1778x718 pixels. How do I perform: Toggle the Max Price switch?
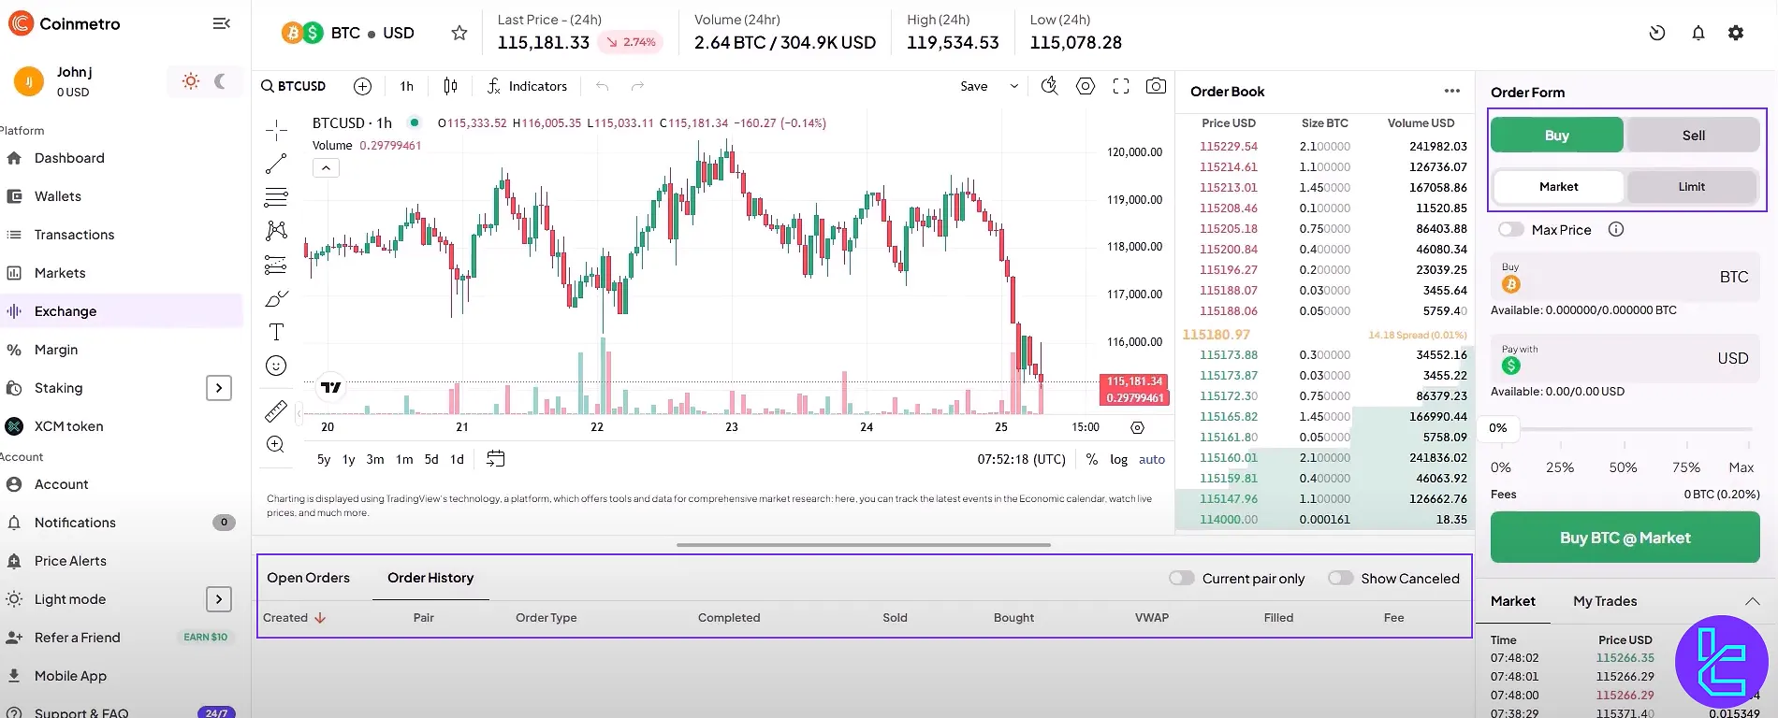(1510, 229)
